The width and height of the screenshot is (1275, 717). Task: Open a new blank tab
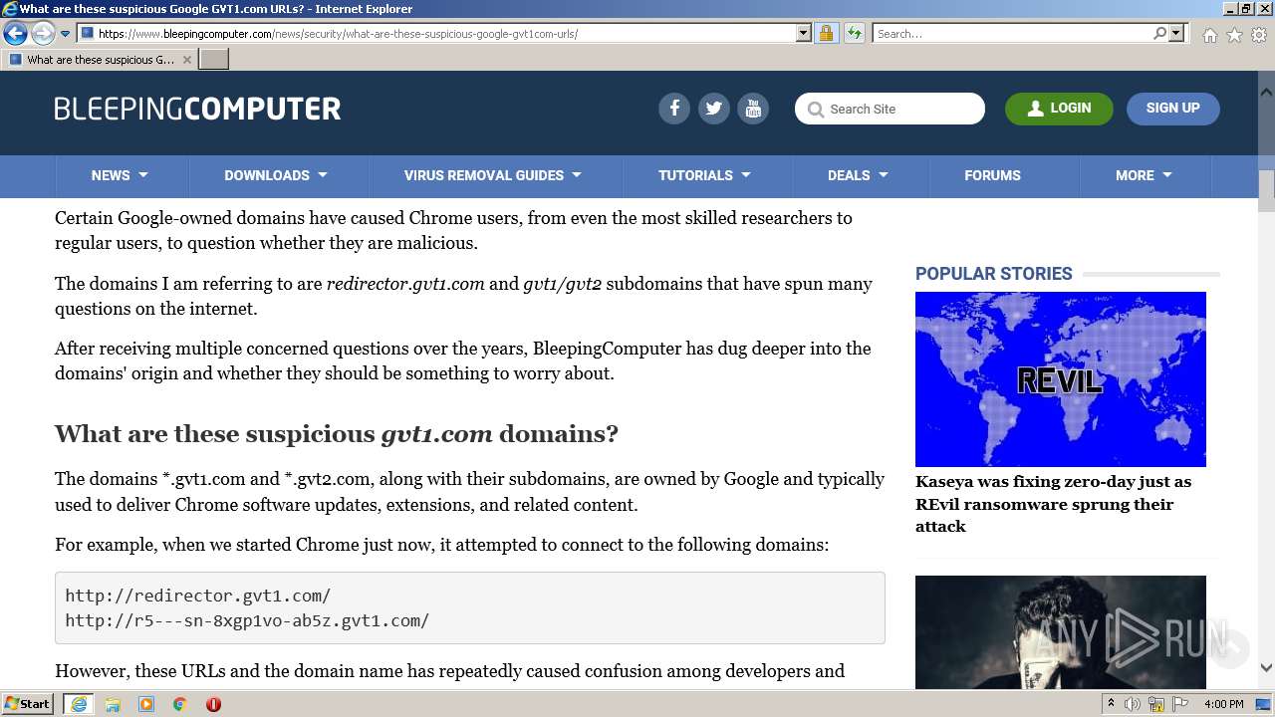click(214, 60)
